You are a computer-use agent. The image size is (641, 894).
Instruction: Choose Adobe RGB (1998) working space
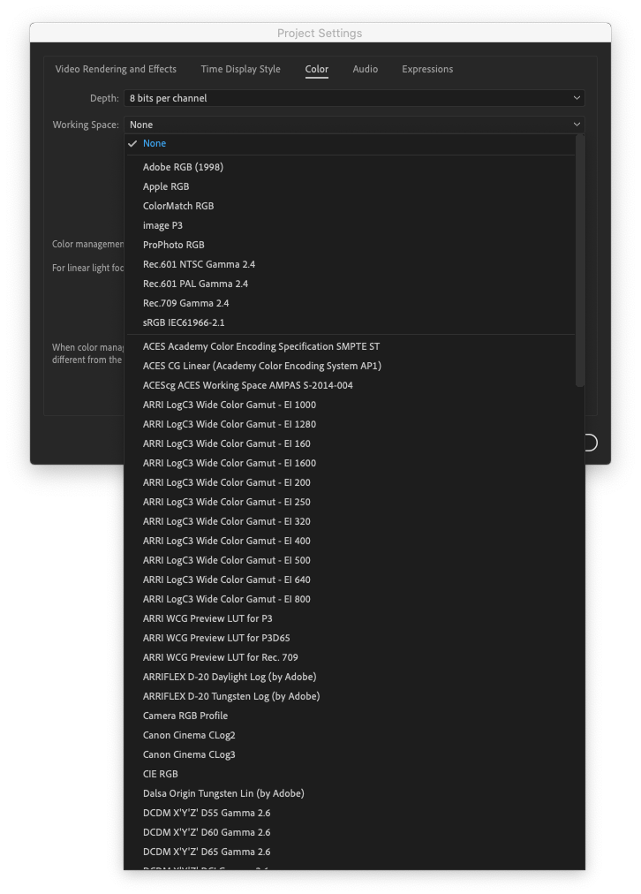[x=183, y=167]
